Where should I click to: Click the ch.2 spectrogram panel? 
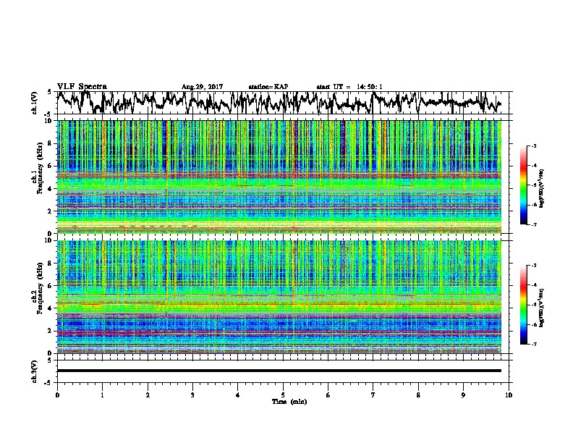279,297
